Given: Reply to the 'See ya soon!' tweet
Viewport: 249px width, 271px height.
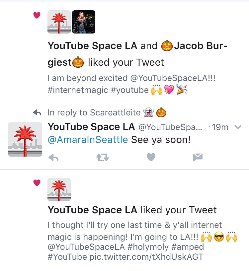Looking at the screenshot, I should tap(53, 158).
